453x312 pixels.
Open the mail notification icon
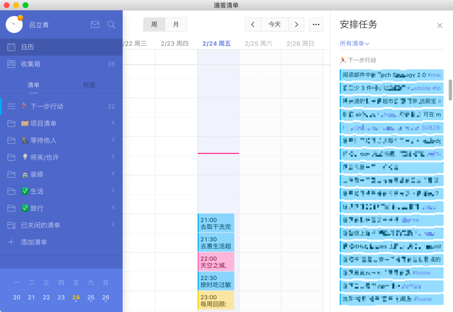pos(95,25)
